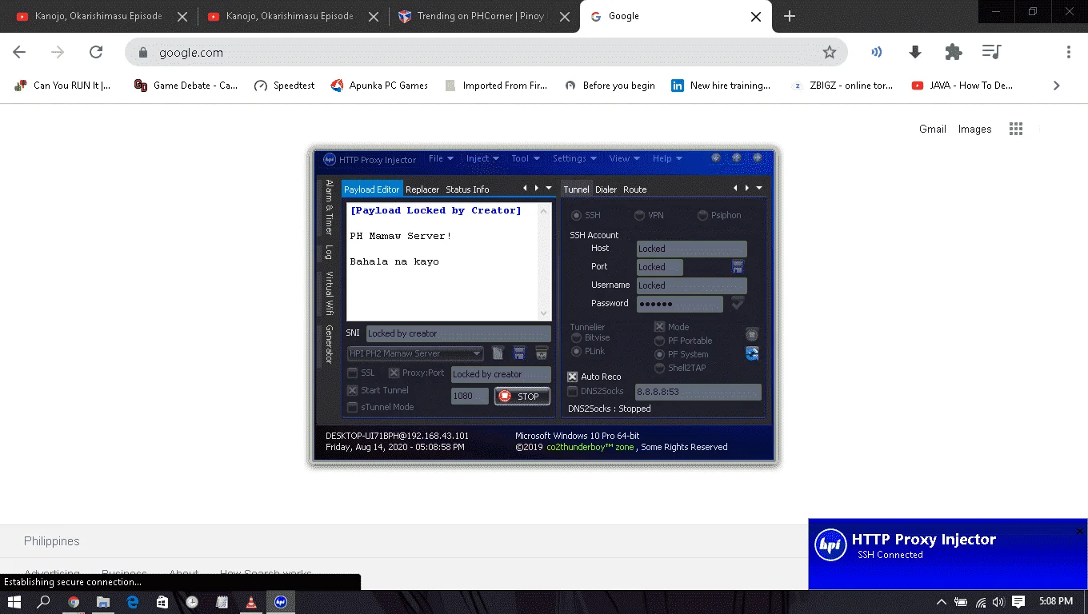Open the Action Center notification icon
Screen dimensions: 1088x614
1018,602
